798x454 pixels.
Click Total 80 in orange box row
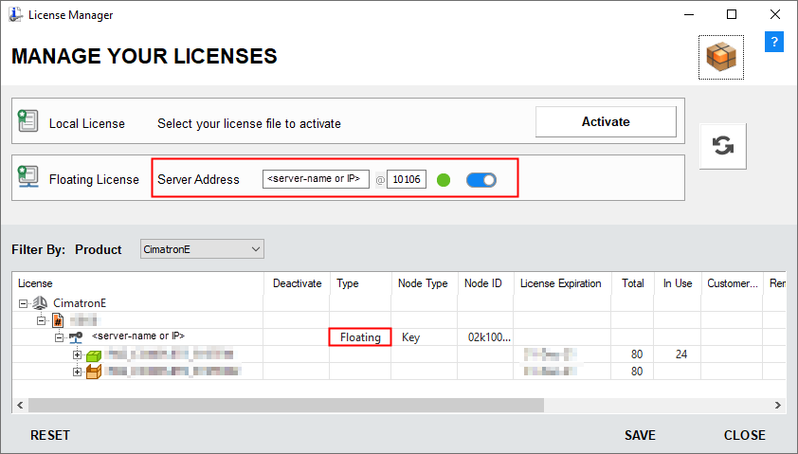point(637,372)
